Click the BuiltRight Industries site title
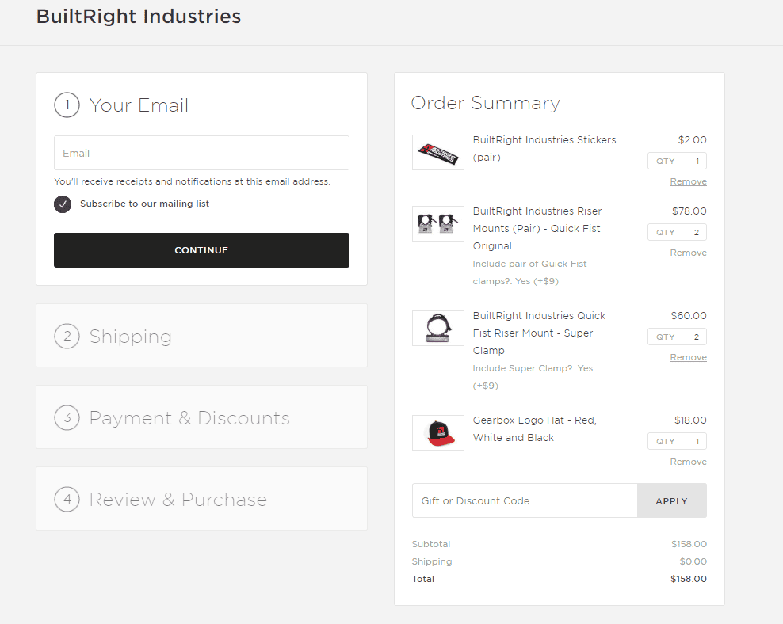The image size is (783, 624). pos(139,17)
